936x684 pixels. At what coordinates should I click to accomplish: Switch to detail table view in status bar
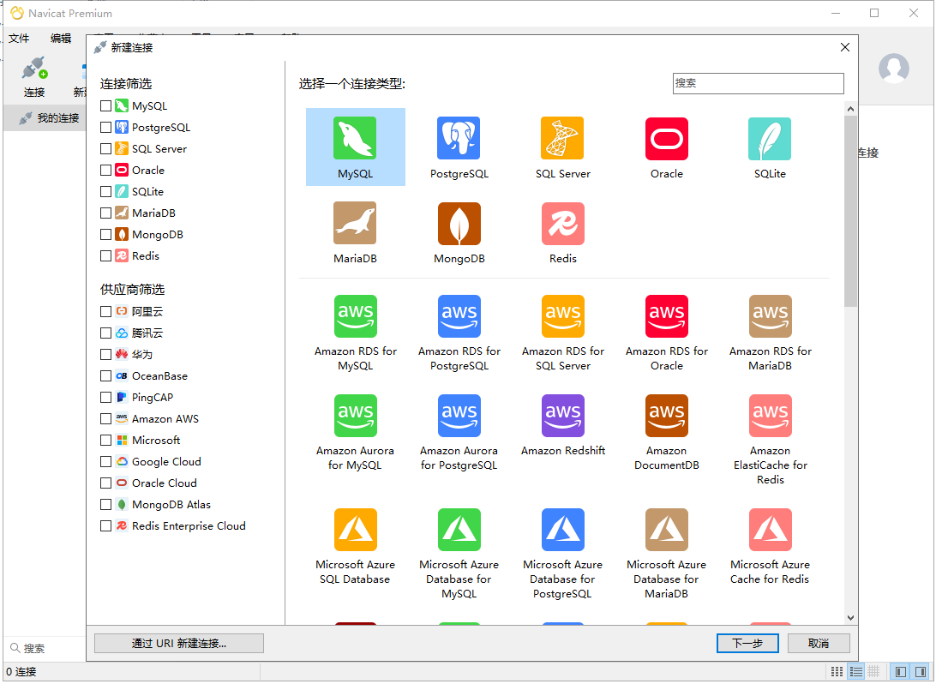click(x=874, y=672)
